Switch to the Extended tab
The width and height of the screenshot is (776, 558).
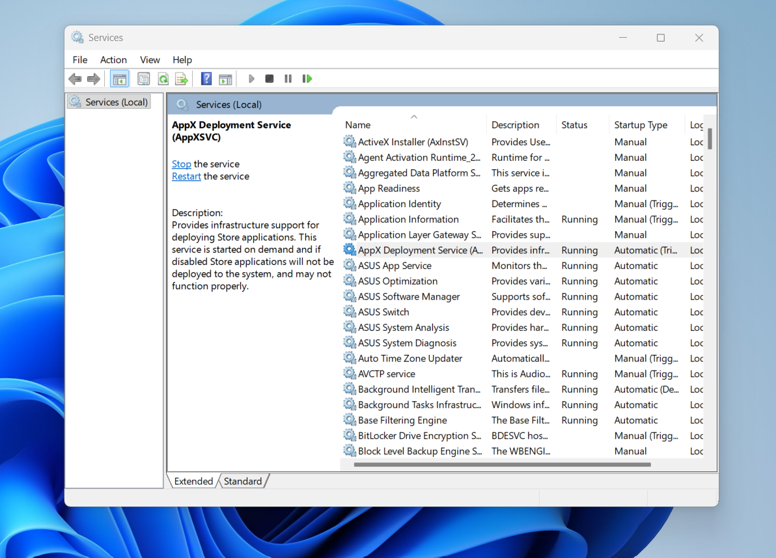193,481
